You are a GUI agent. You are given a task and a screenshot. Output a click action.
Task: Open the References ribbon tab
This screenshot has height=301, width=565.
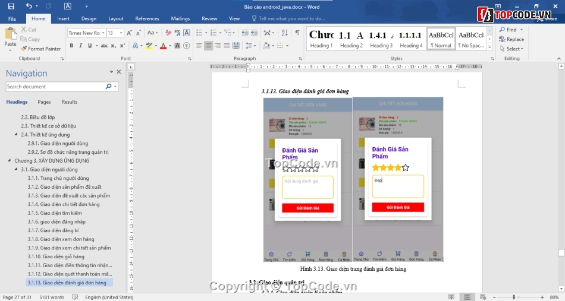coord(147,18)
